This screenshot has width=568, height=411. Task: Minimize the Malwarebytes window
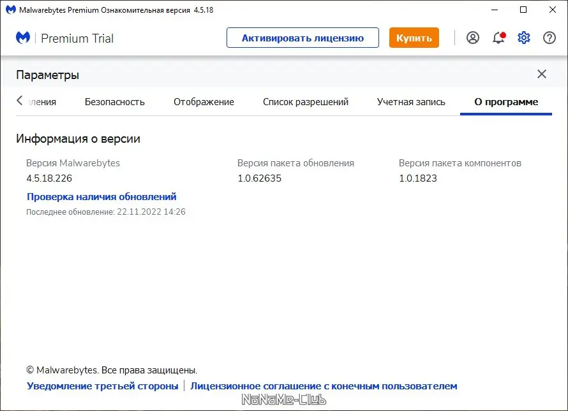494,10
